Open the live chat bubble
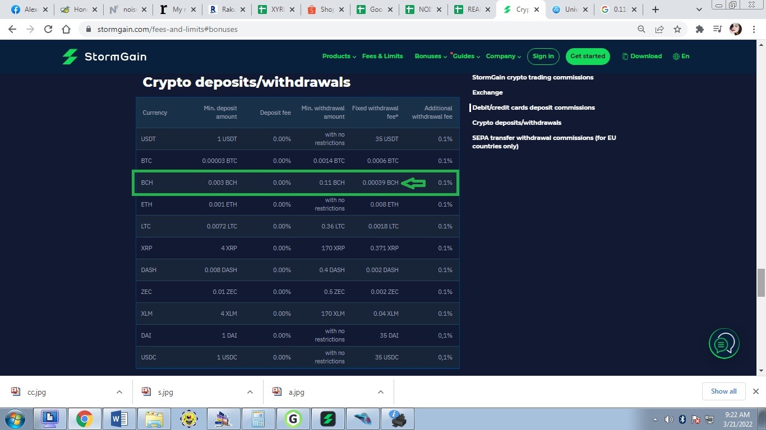This screenshot has width=766, height=430. click(x=724, y=344)
